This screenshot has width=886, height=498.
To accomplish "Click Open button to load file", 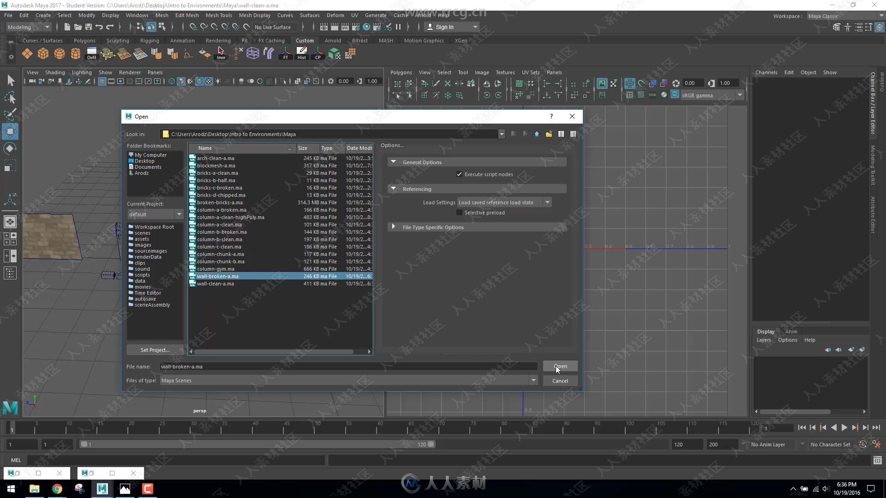I will [559, 366].
